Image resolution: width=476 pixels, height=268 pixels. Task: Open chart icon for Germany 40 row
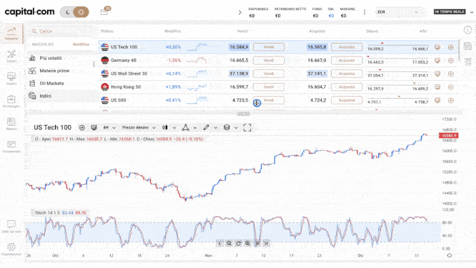pyautogui.click(x=437, y=61)
